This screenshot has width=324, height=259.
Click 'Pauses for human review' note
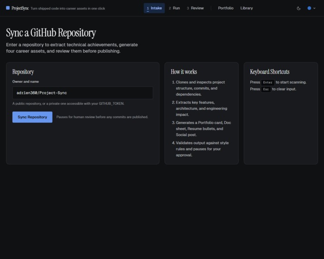click(102, 117)
